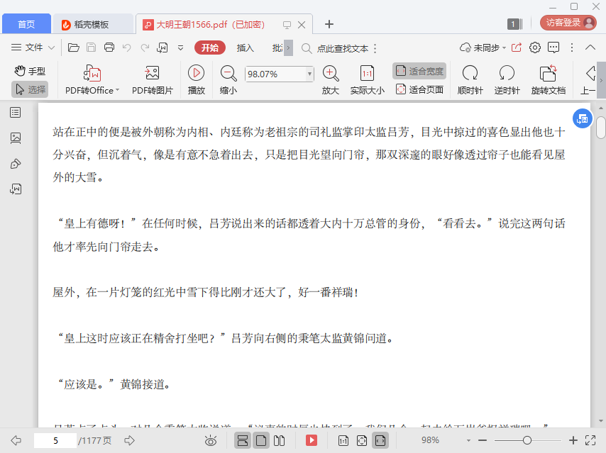Viewport: 606px width, 453px height.
Task: Close the 大明王朝1566.pdf tab
Action: tap(302, 25)
